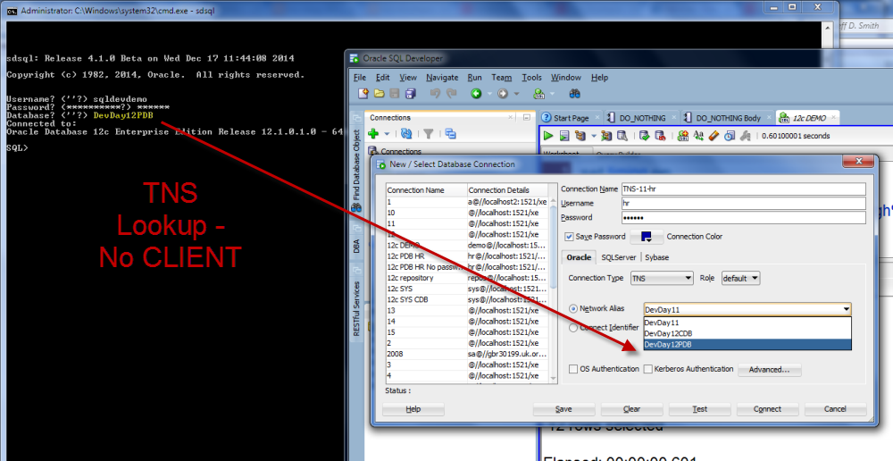Click the Cancel button in dialog
The image size is (893, 461).
836,409
